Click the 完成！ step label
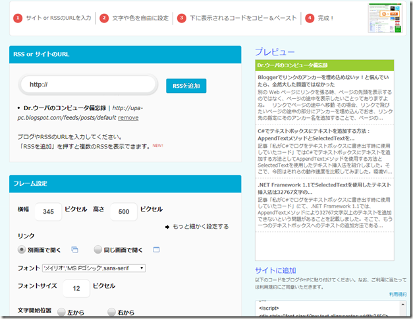The image size is (413, 319). coord(325,18)
